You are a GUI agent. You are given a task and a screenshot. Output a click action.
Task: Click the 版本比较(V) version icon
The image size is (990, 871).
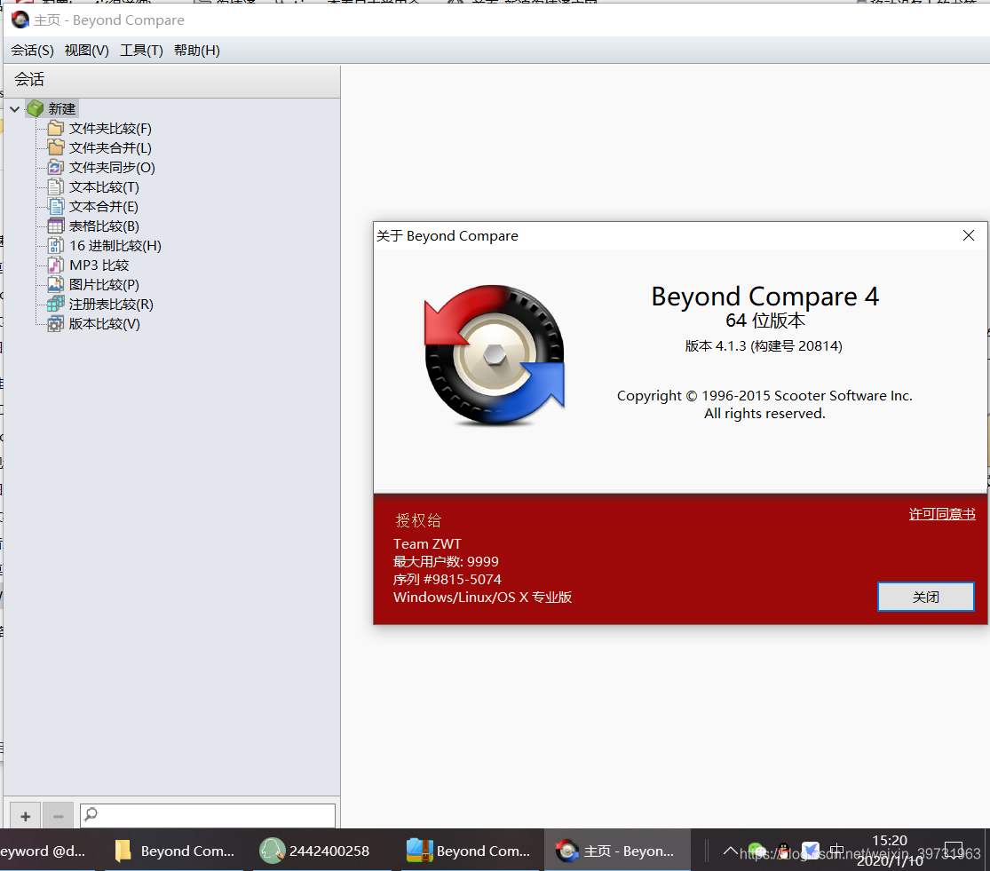[x=56, y=324]
